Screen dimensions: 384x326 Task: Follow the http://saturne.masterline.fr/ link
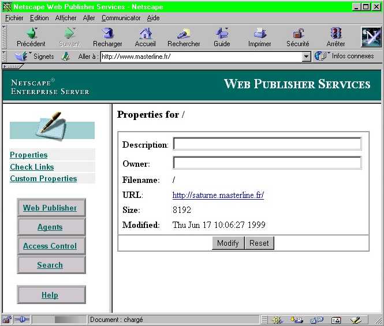click(218, 195)
